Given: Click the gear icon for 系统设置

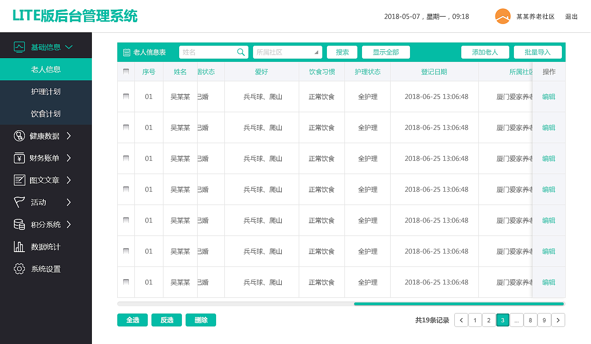Looking at the screenshot, I should (x=19, y=269).
